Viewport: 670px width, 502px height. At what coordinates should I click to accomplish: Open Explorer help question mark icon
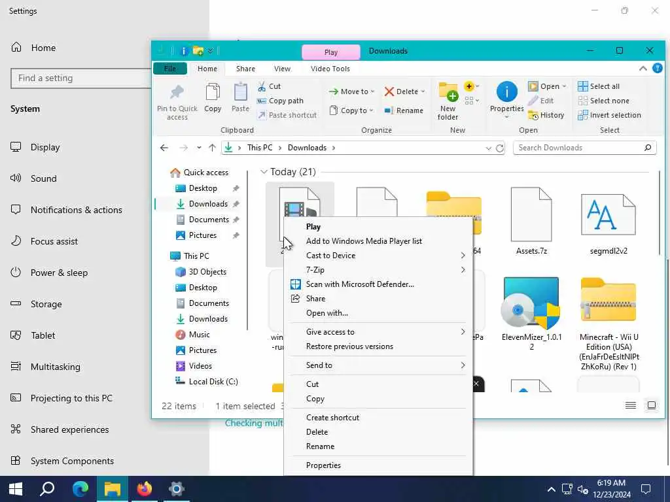tap(657, 68)
